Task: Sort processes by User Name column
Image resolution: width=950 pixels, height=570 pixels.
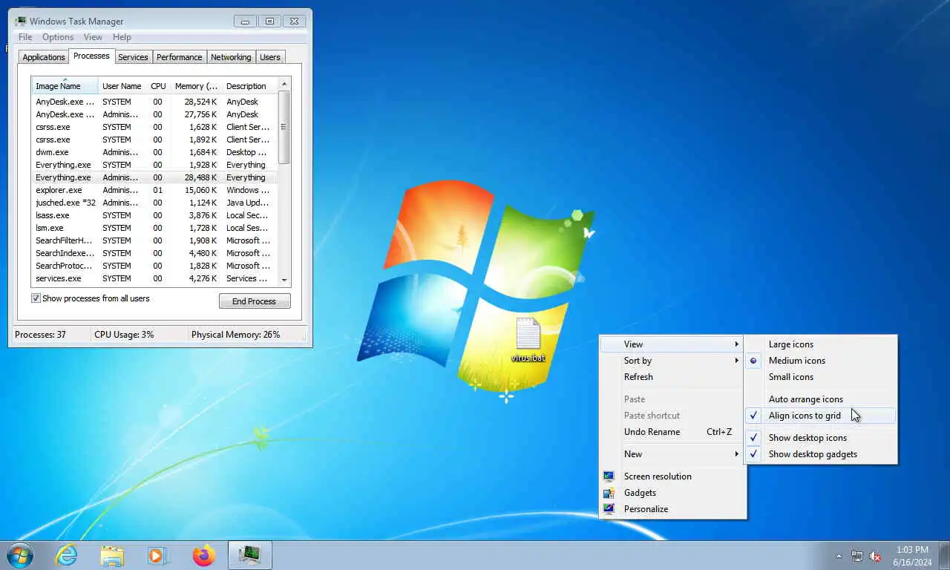Action: point(122,86)
